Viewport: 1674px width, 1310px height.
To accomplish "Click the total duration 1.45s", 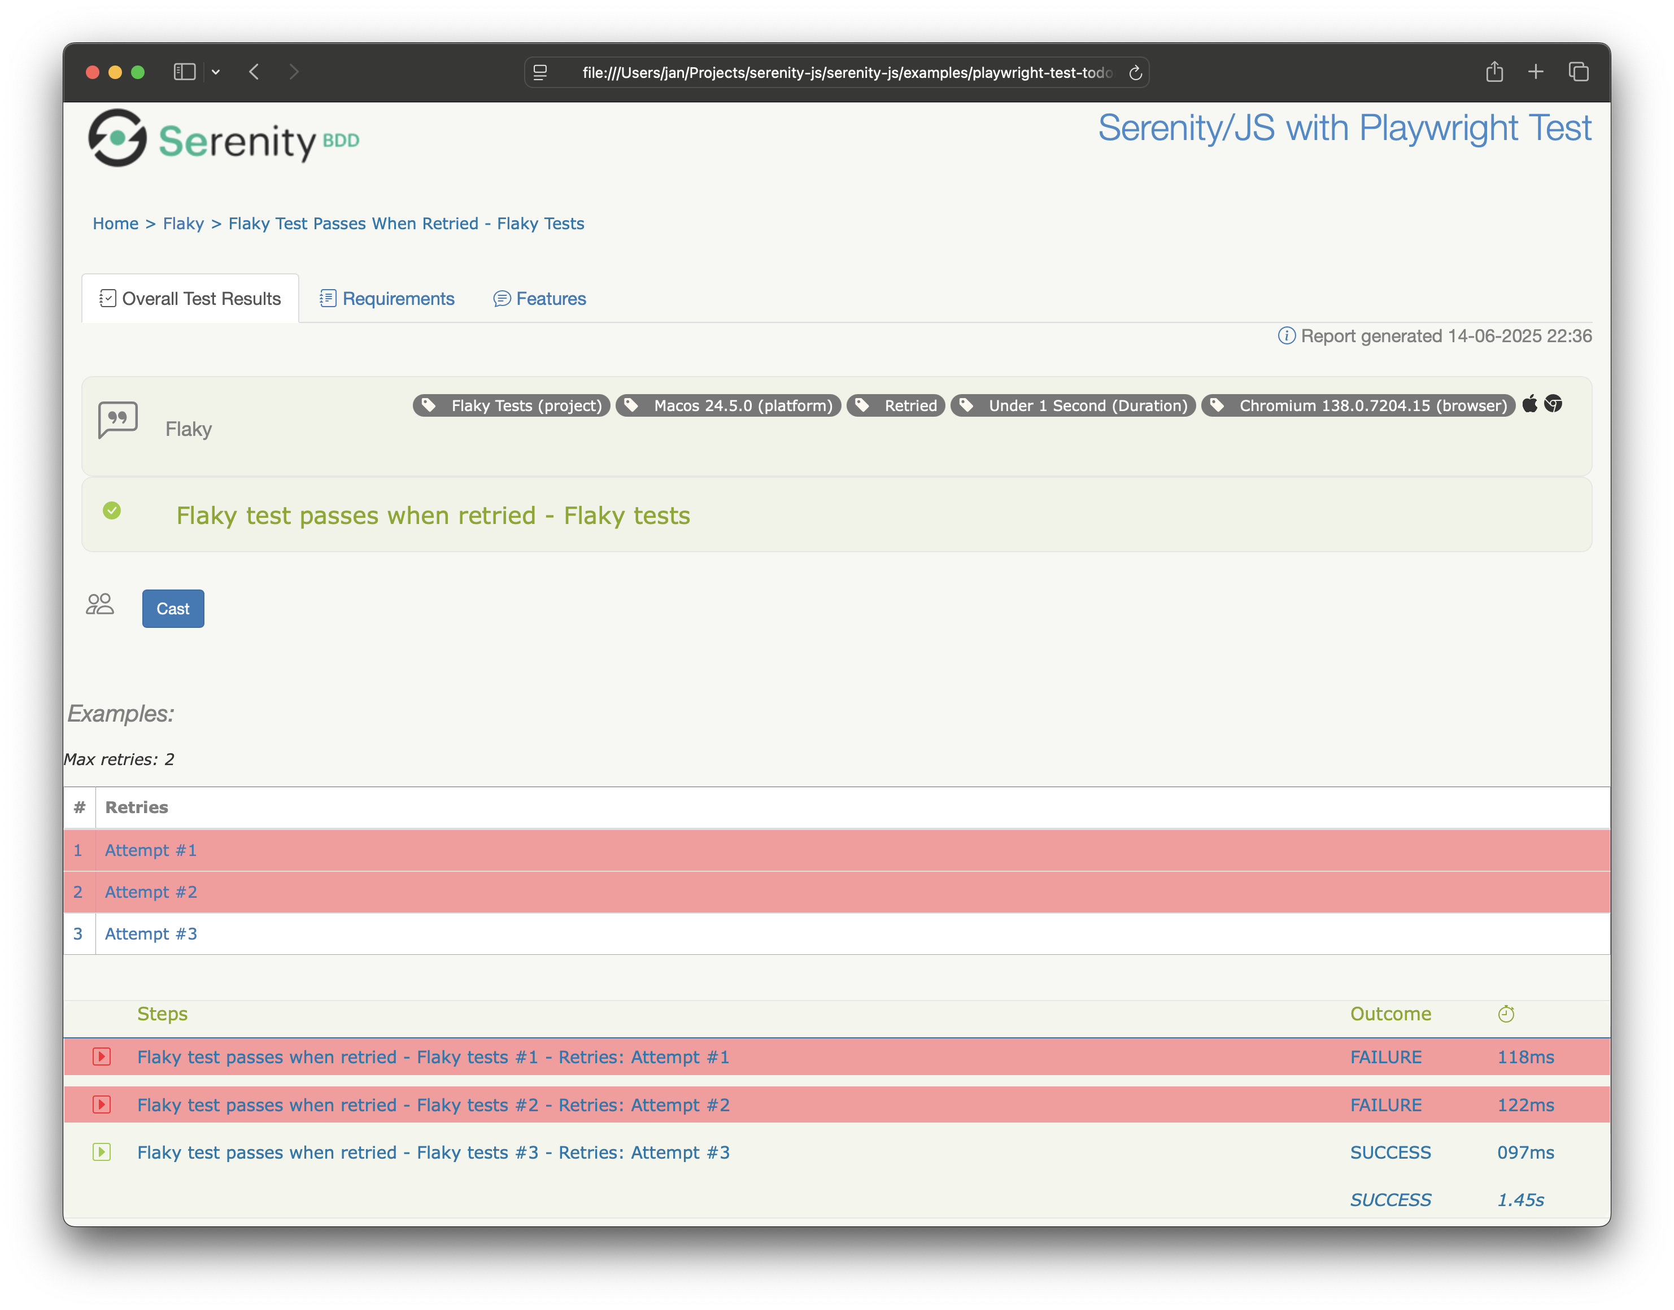I will [1520, 1199].
